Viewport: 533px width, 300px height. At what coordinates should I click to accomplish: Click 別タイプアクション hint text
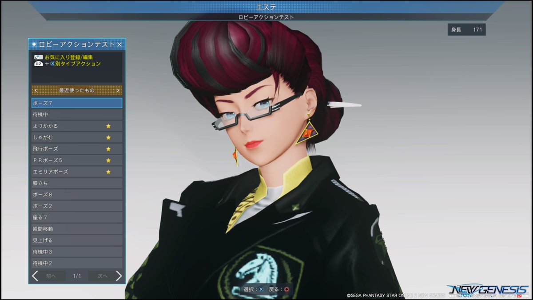pyautogui.click(x=78, y=64)
